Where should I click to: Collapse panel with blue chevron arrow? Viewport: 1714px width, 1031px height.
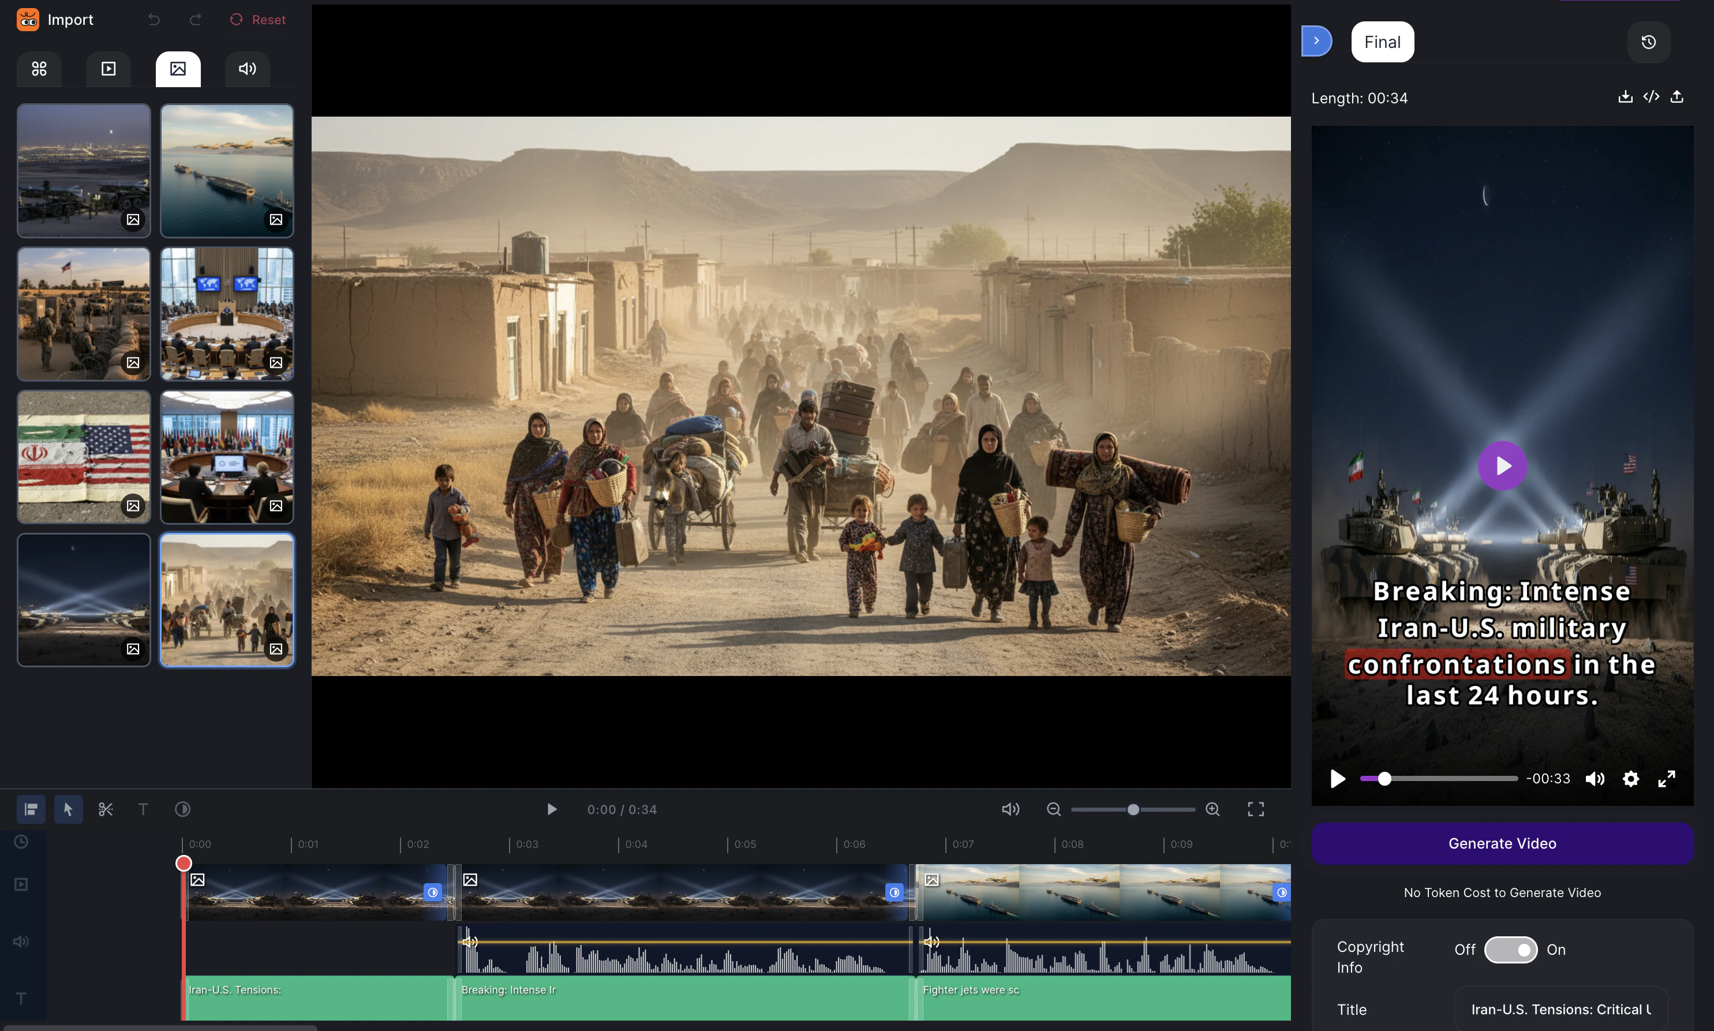click(x=1316, y=41)
